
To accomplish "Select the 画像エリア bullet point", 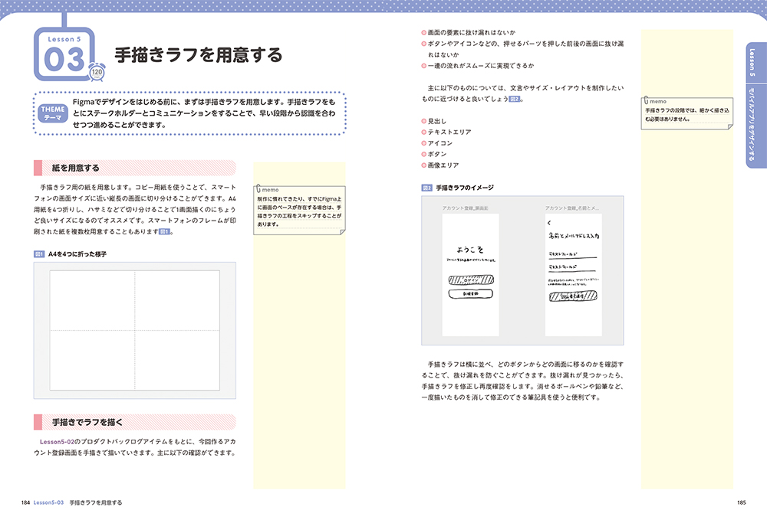I will tap(443, 165).
